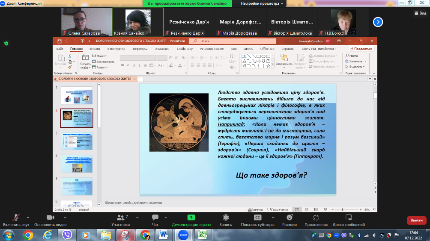Leave the meeting with the red Выйти button

click(416, 220)
